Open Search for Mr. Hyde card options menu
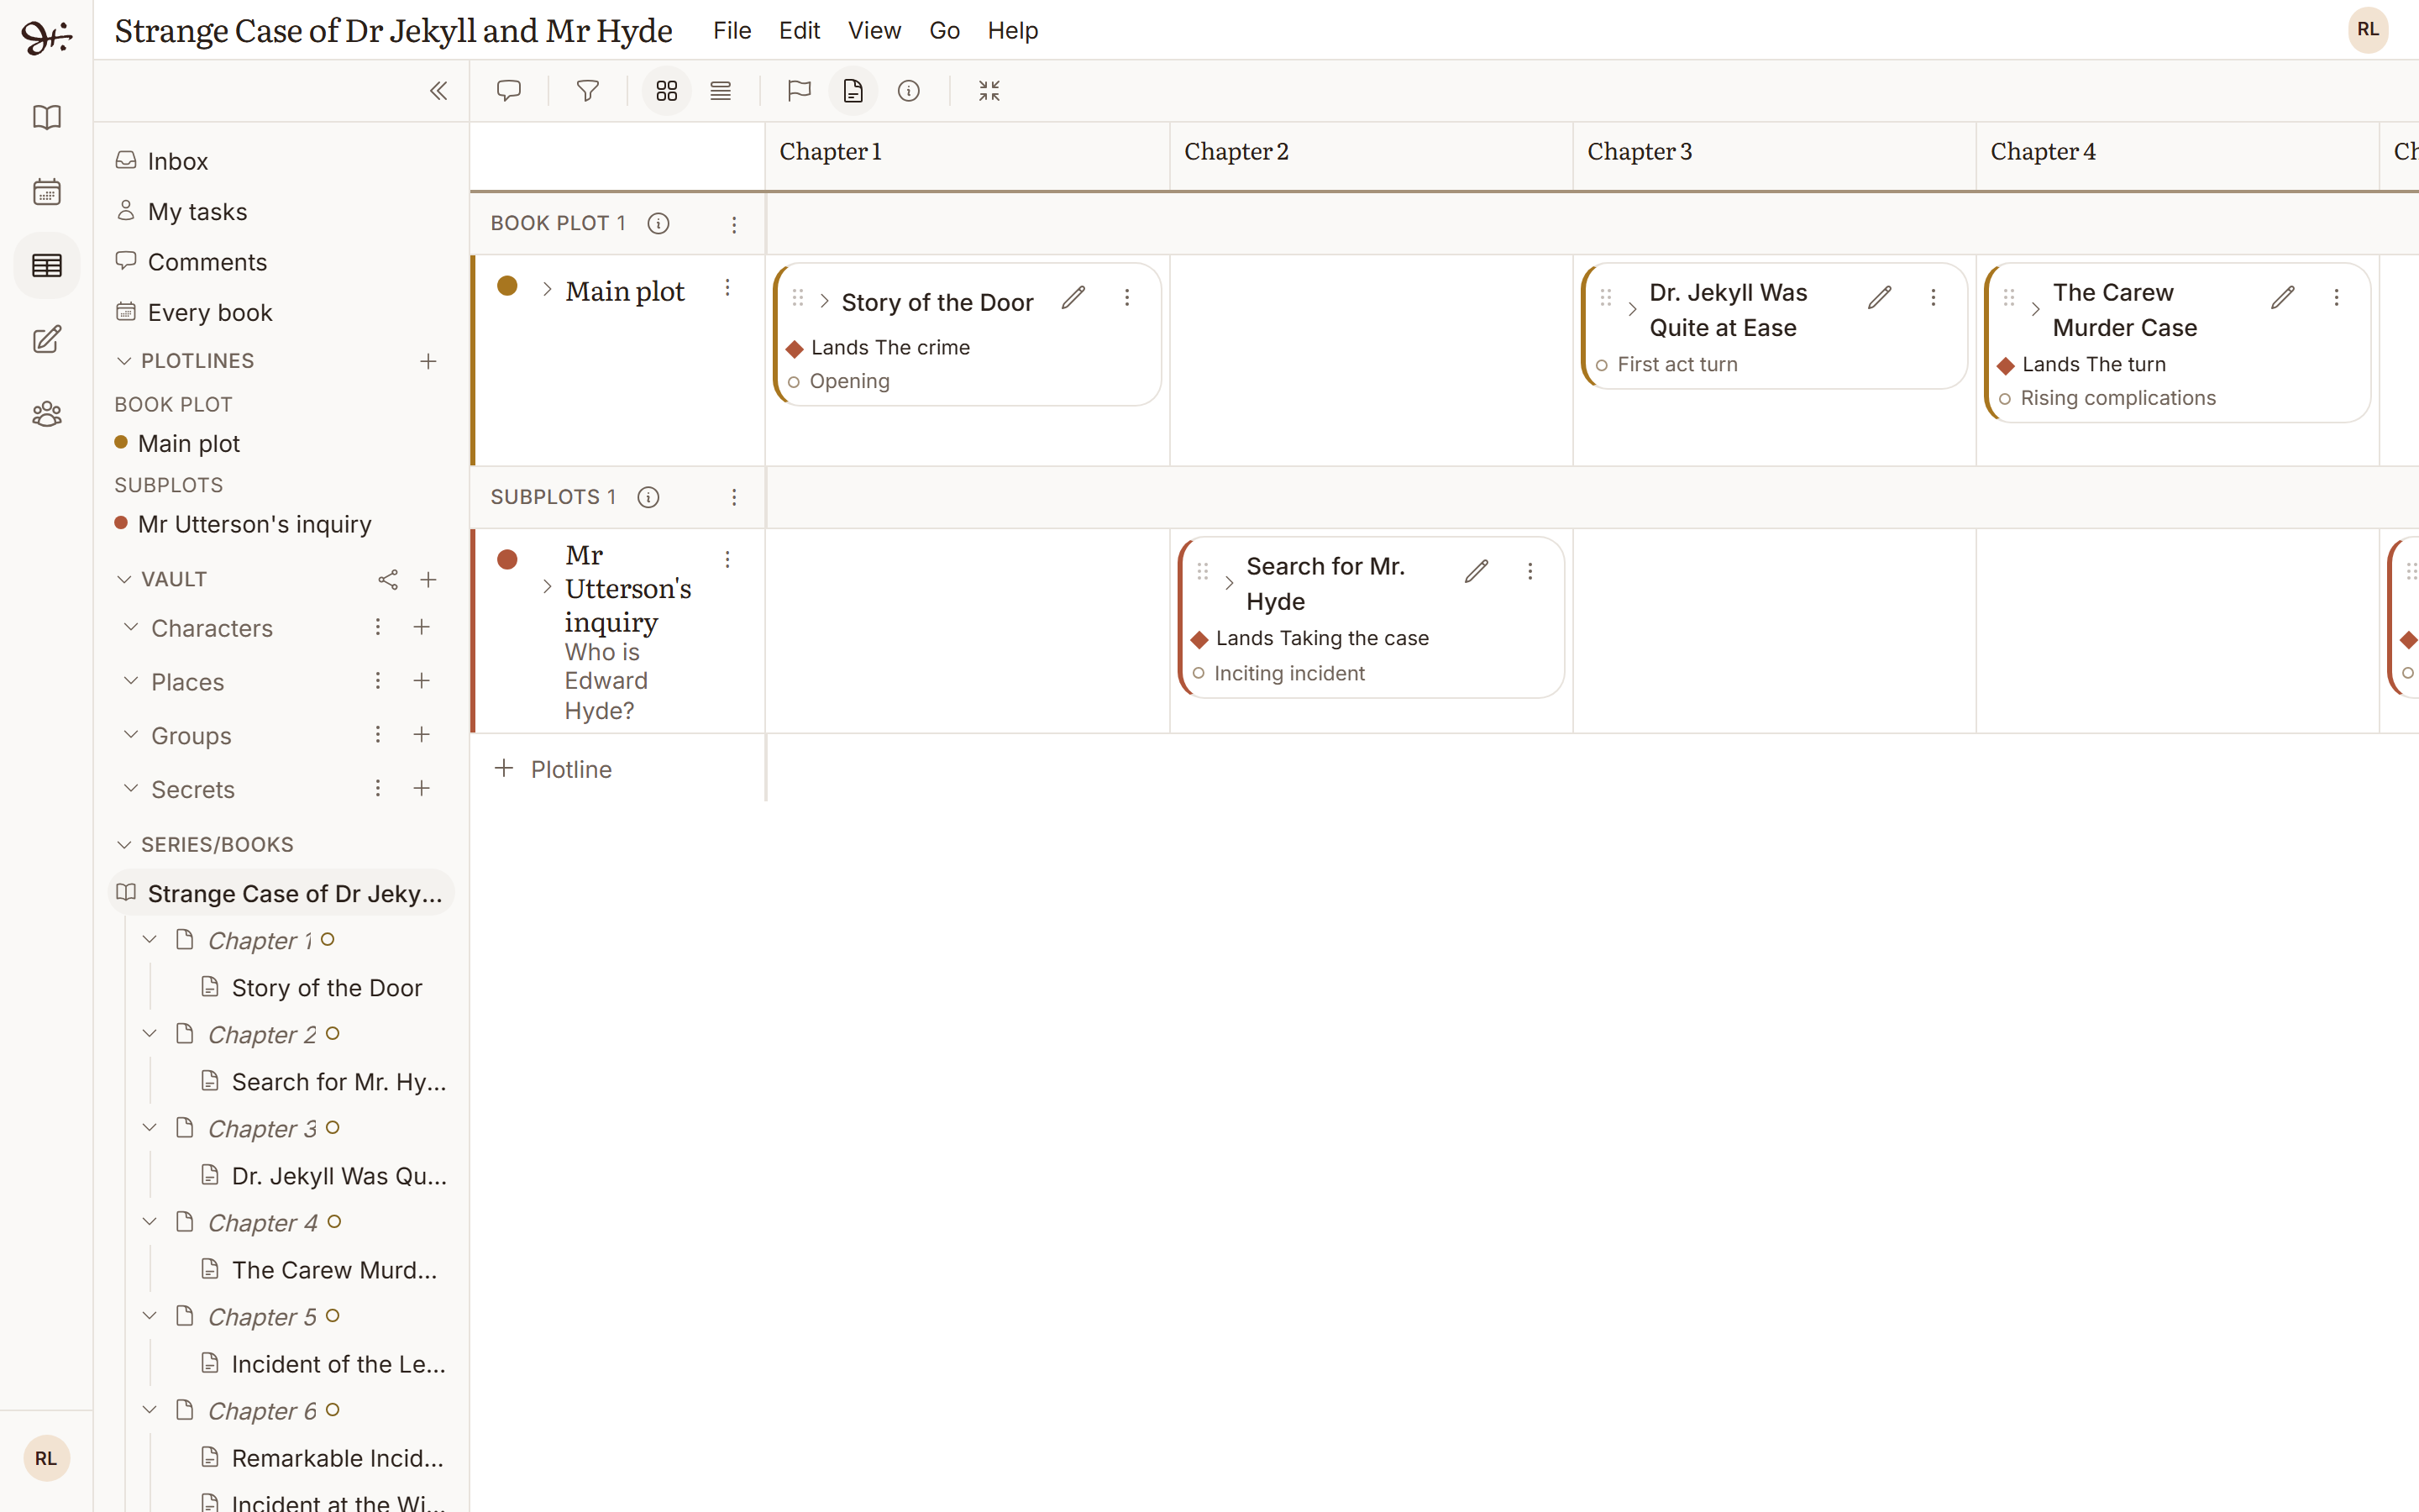Image resolution: width=2419 pixels, height=1512 pixels. pyautogui.click(x=1530, y=571)
